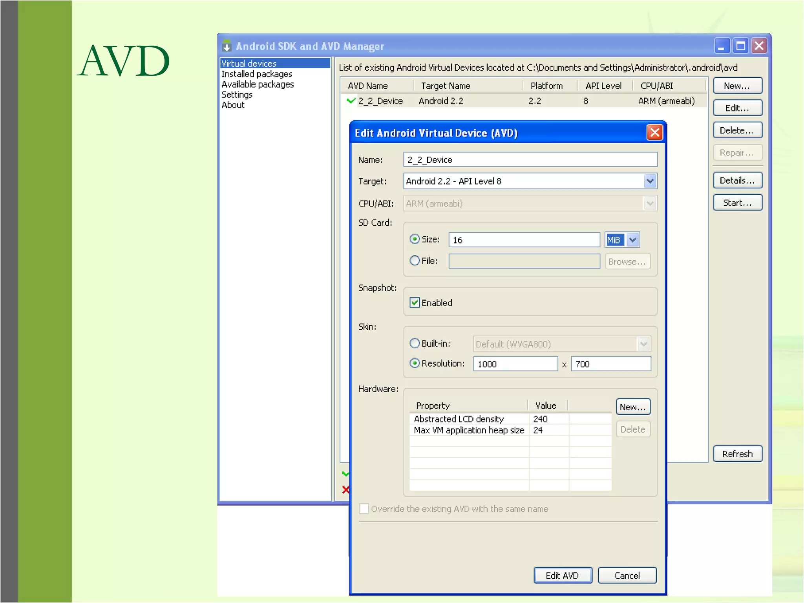This screenshot has width=804, height=603.
Task: Click ARM (armeabi) in the AVD list row
Action: click(666, 101)
